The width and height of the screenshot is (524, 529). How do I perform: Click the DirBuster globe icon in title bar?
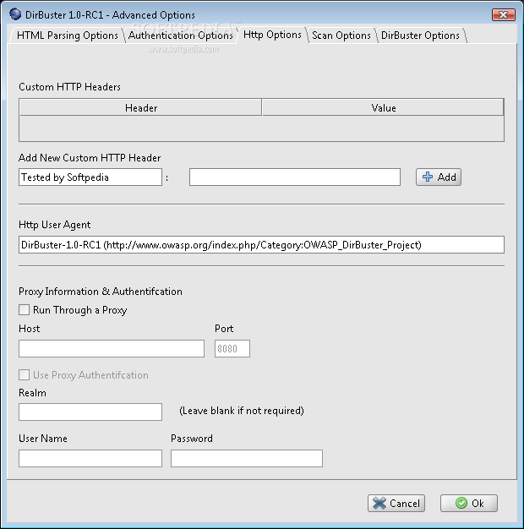tap(15, 14)
